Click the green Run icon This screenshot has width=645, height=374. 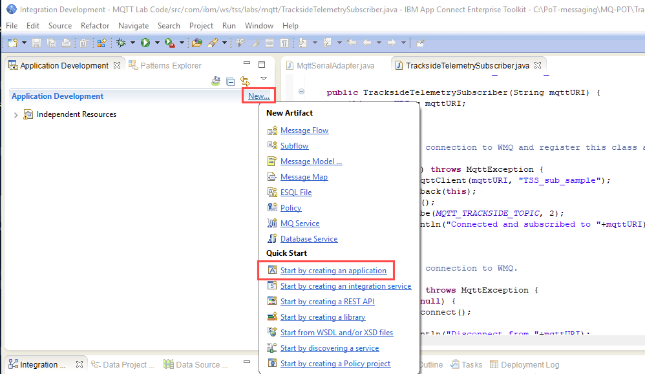145,43
